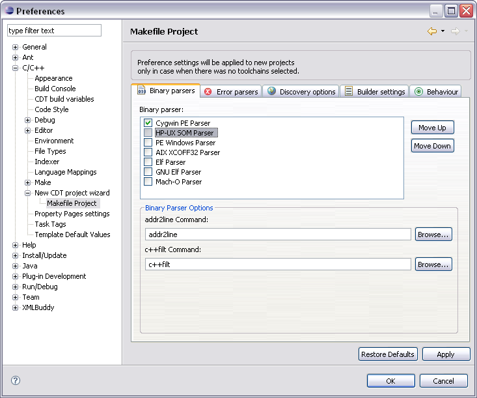
Task: Click the Behaviour tab icon
Action: point(418,92)
